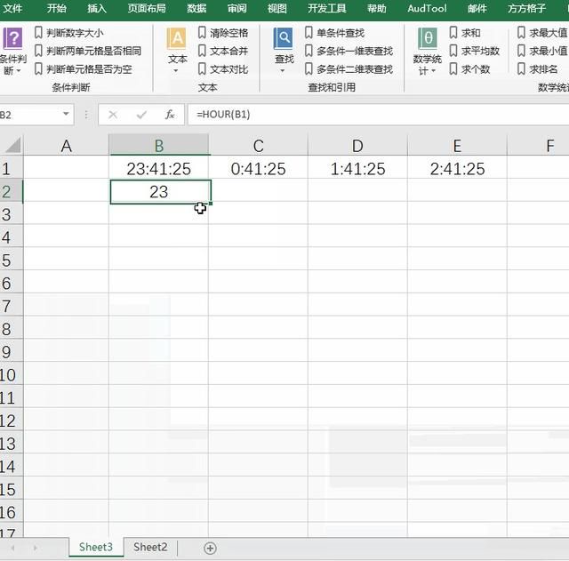Click the 判断两单元格是否相同 command
The image size is (569, 561).
coord(88,51)
